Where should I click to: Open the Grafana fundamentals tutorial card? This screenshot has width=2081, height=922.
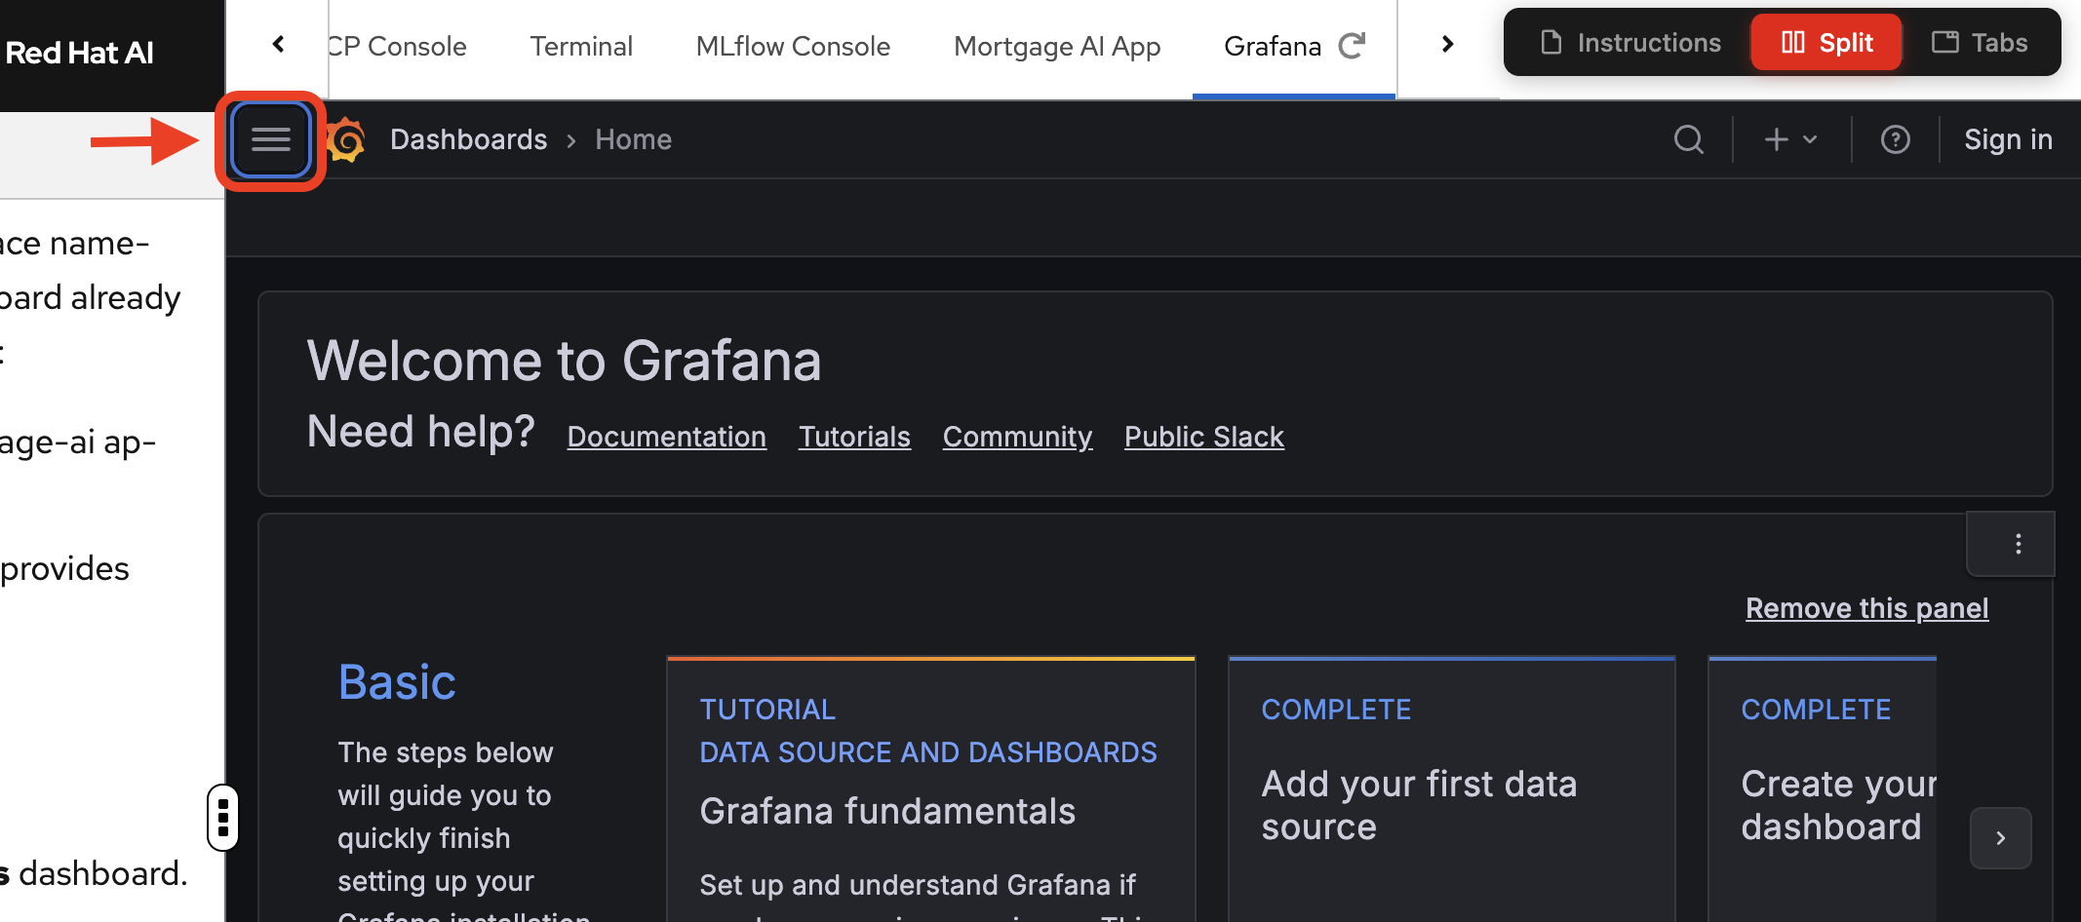click(x=931, y=789)
